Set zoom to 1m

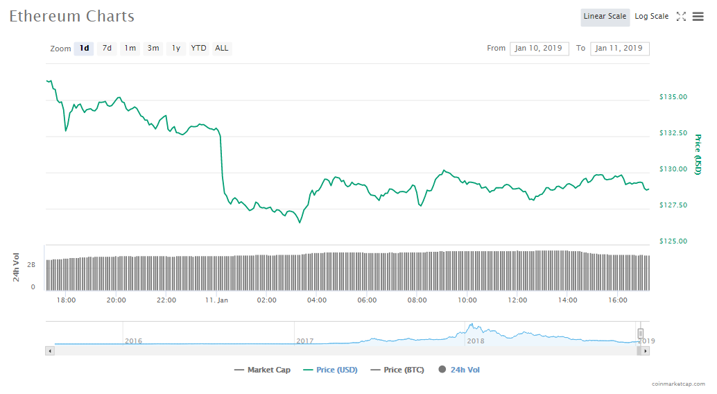[x=130, y=49]
